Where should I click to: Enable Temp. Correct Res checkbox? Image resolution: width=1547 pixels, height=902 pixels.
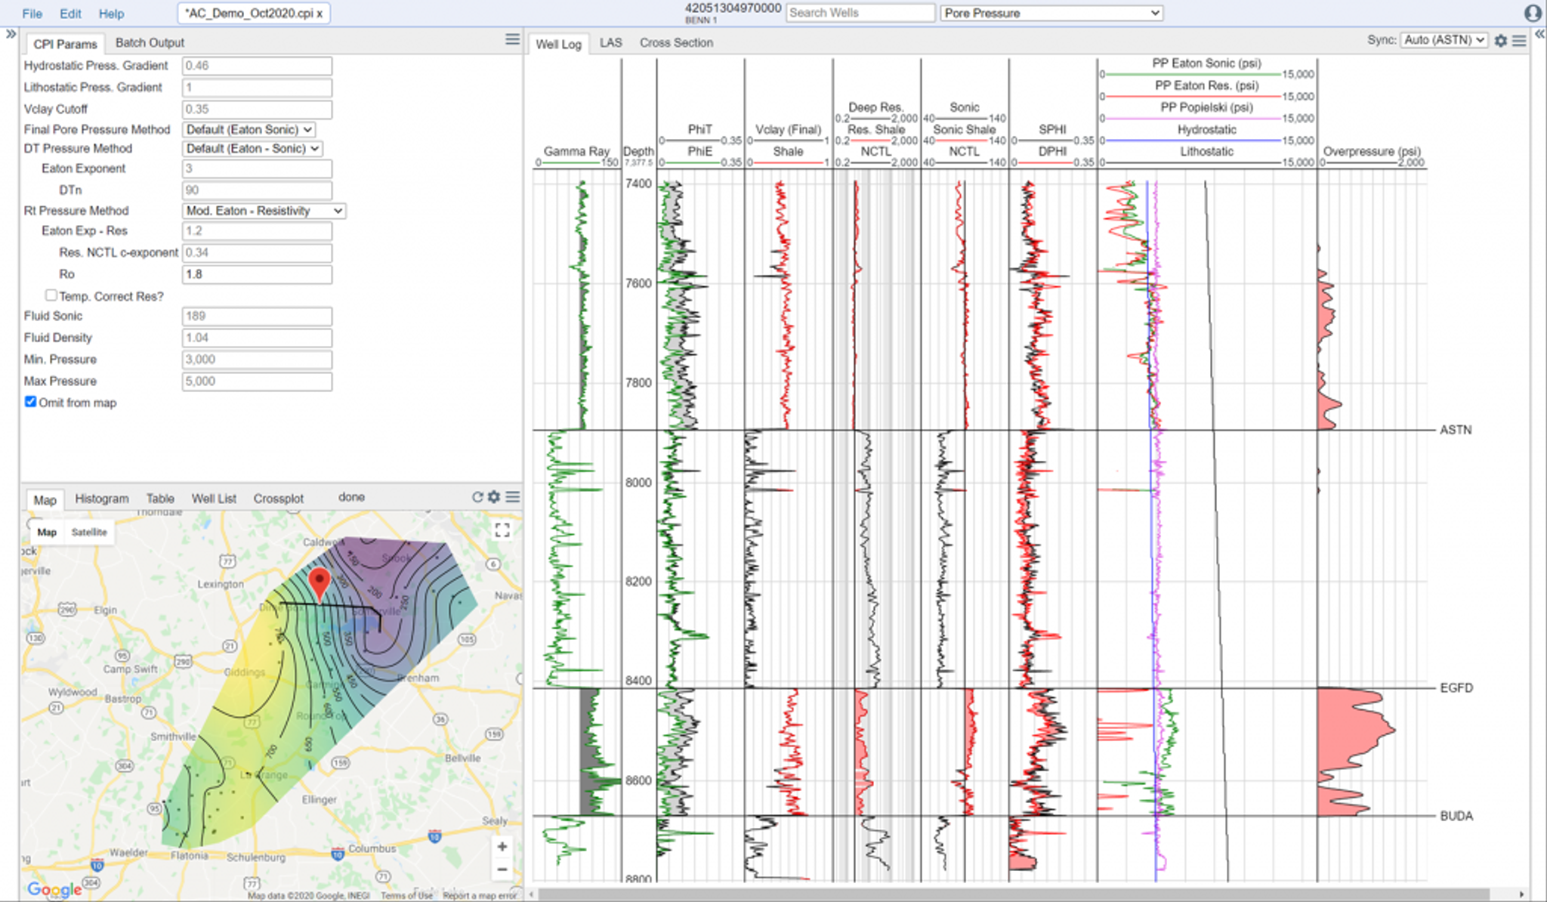(51, 295)
